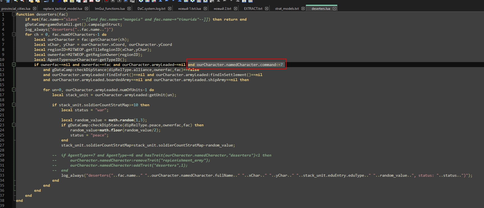484x208 pixels.
Task: Click the 'findInFort()==nil' condition line
Action: pyautogui.click(x=153, y=75)
